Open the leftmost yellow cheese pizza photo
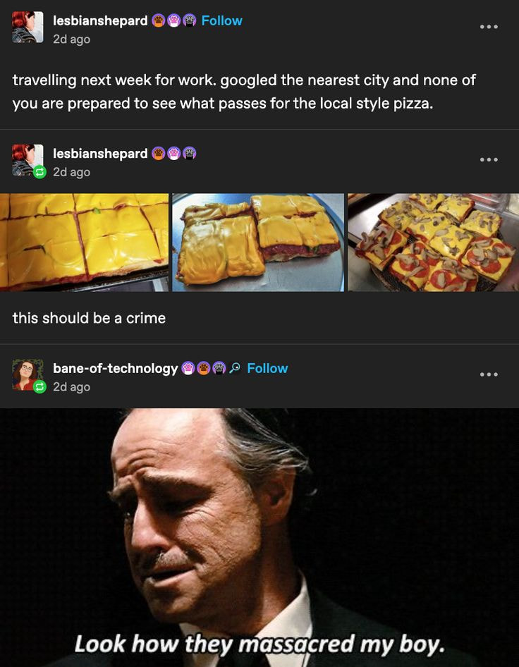519x667 pixels. tap(84, 242)
